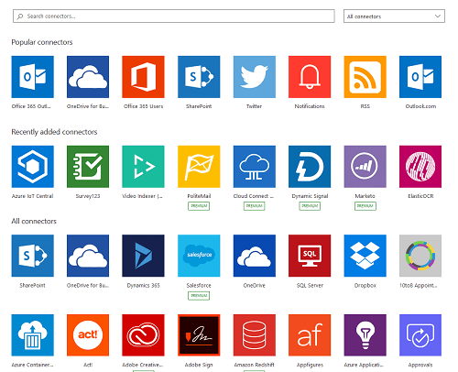Click the ElasticOCR label text
458x372 pixels.
420,196
